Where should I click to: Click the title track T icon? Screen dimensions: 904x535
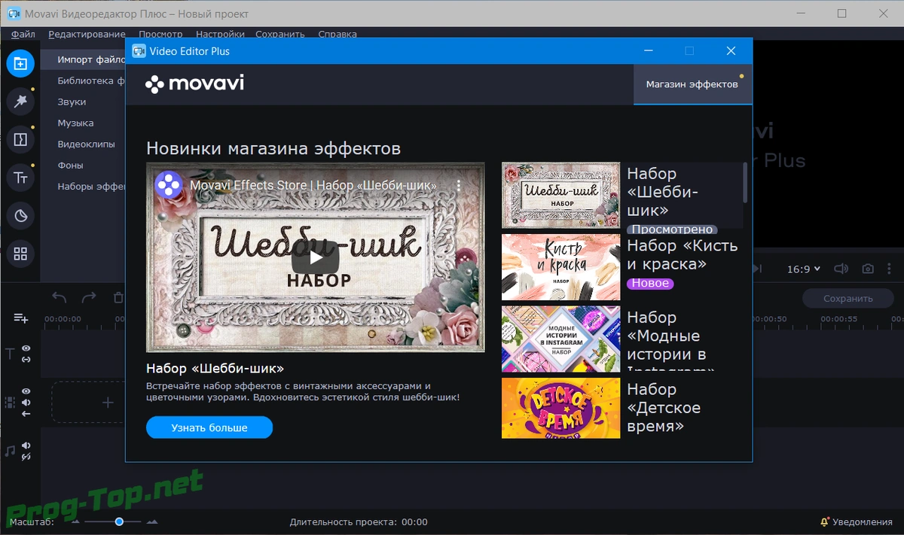[x=10, y=354]
